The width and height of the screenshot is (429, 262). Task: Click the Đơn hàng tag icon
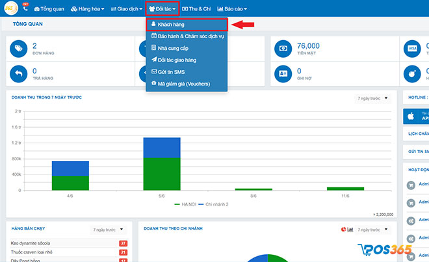point(19,49)
